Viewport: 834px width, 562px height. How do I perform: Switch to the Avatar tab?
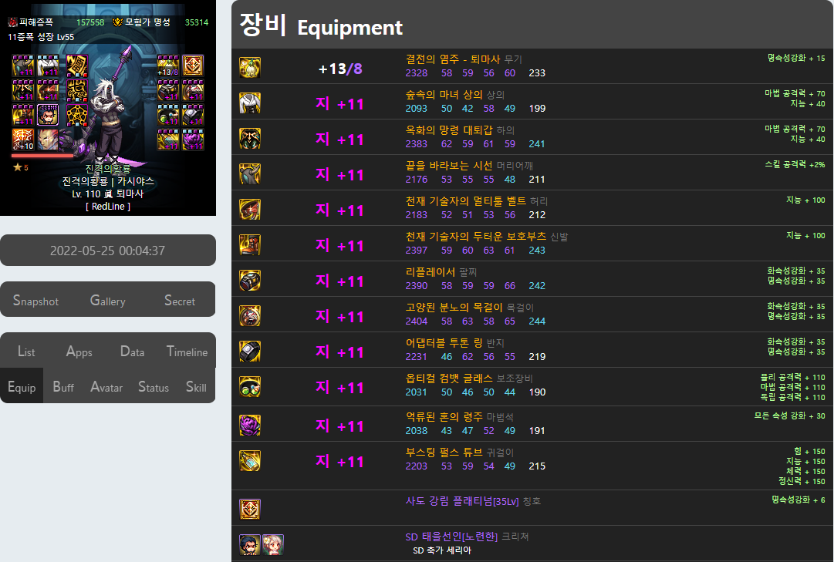click(x=106, y=387)
